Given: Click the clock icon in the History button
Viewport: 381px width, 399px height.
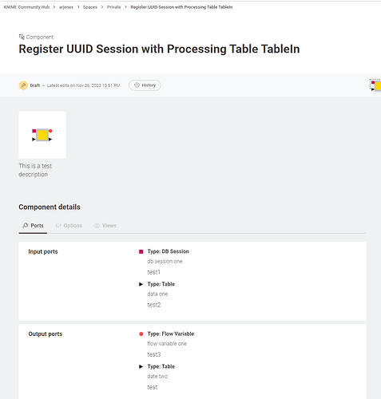Looking at the screenshot, I should 137,85.
